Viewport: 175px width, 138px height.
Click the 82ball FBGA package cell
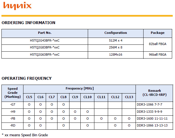158,44
